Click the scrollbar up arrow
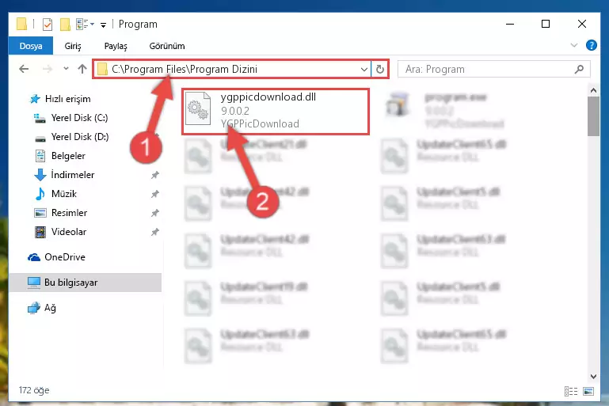The height and width of the screenshot is (406, 609). coord(593,91)
